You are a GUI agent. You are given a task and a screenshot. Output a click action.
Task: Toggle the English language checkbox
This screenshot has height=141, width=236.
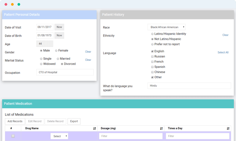tap(152, 51)
